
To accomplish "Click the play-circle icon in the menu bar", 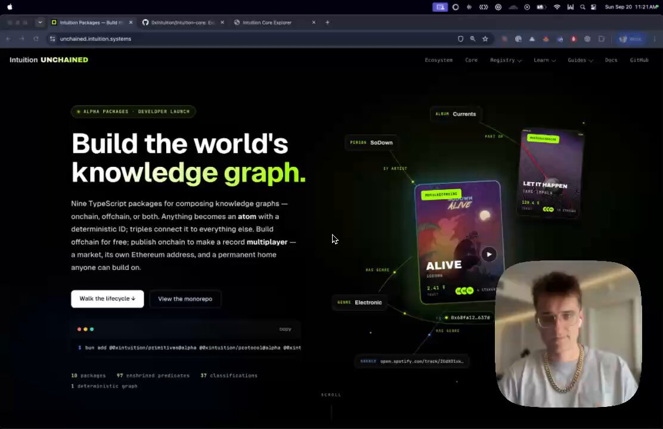I will (x=527, y=7).
